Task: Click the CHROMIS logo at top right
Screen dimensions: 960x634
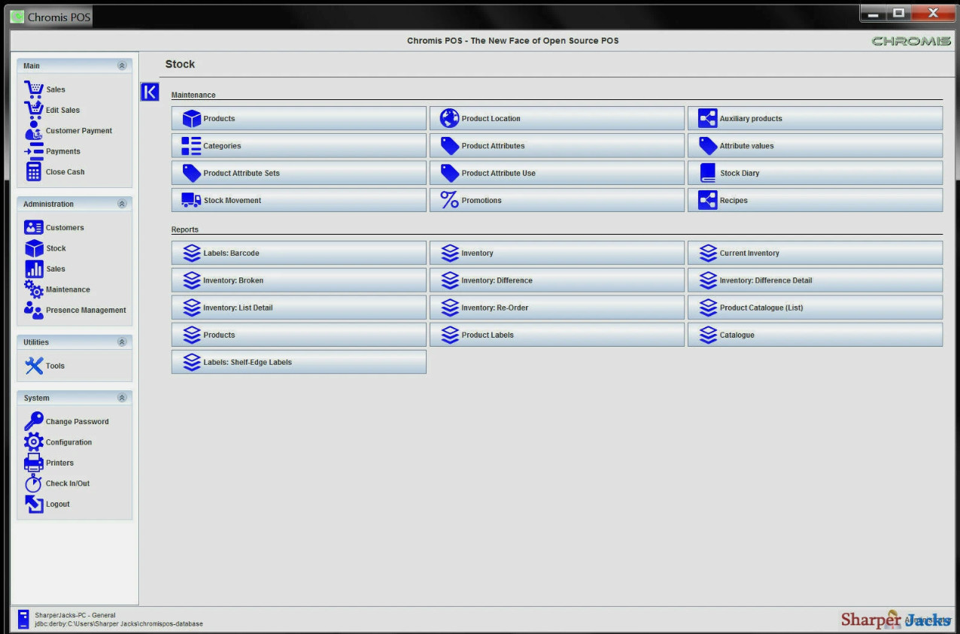Action: click(x=911, y=41)
